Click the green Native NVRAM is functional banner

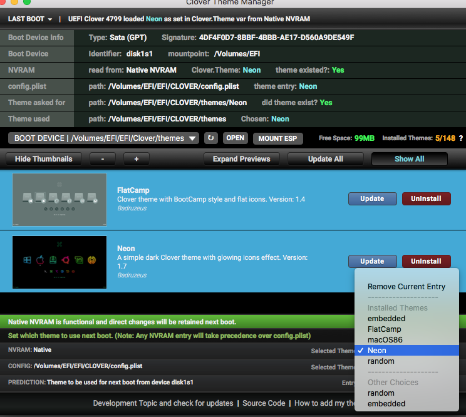(177, 322)
